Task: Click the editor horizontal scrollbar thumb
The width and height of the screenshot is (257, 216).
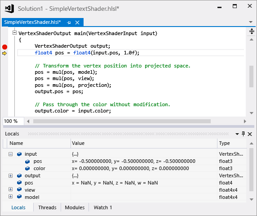Action: coord(122,121)
